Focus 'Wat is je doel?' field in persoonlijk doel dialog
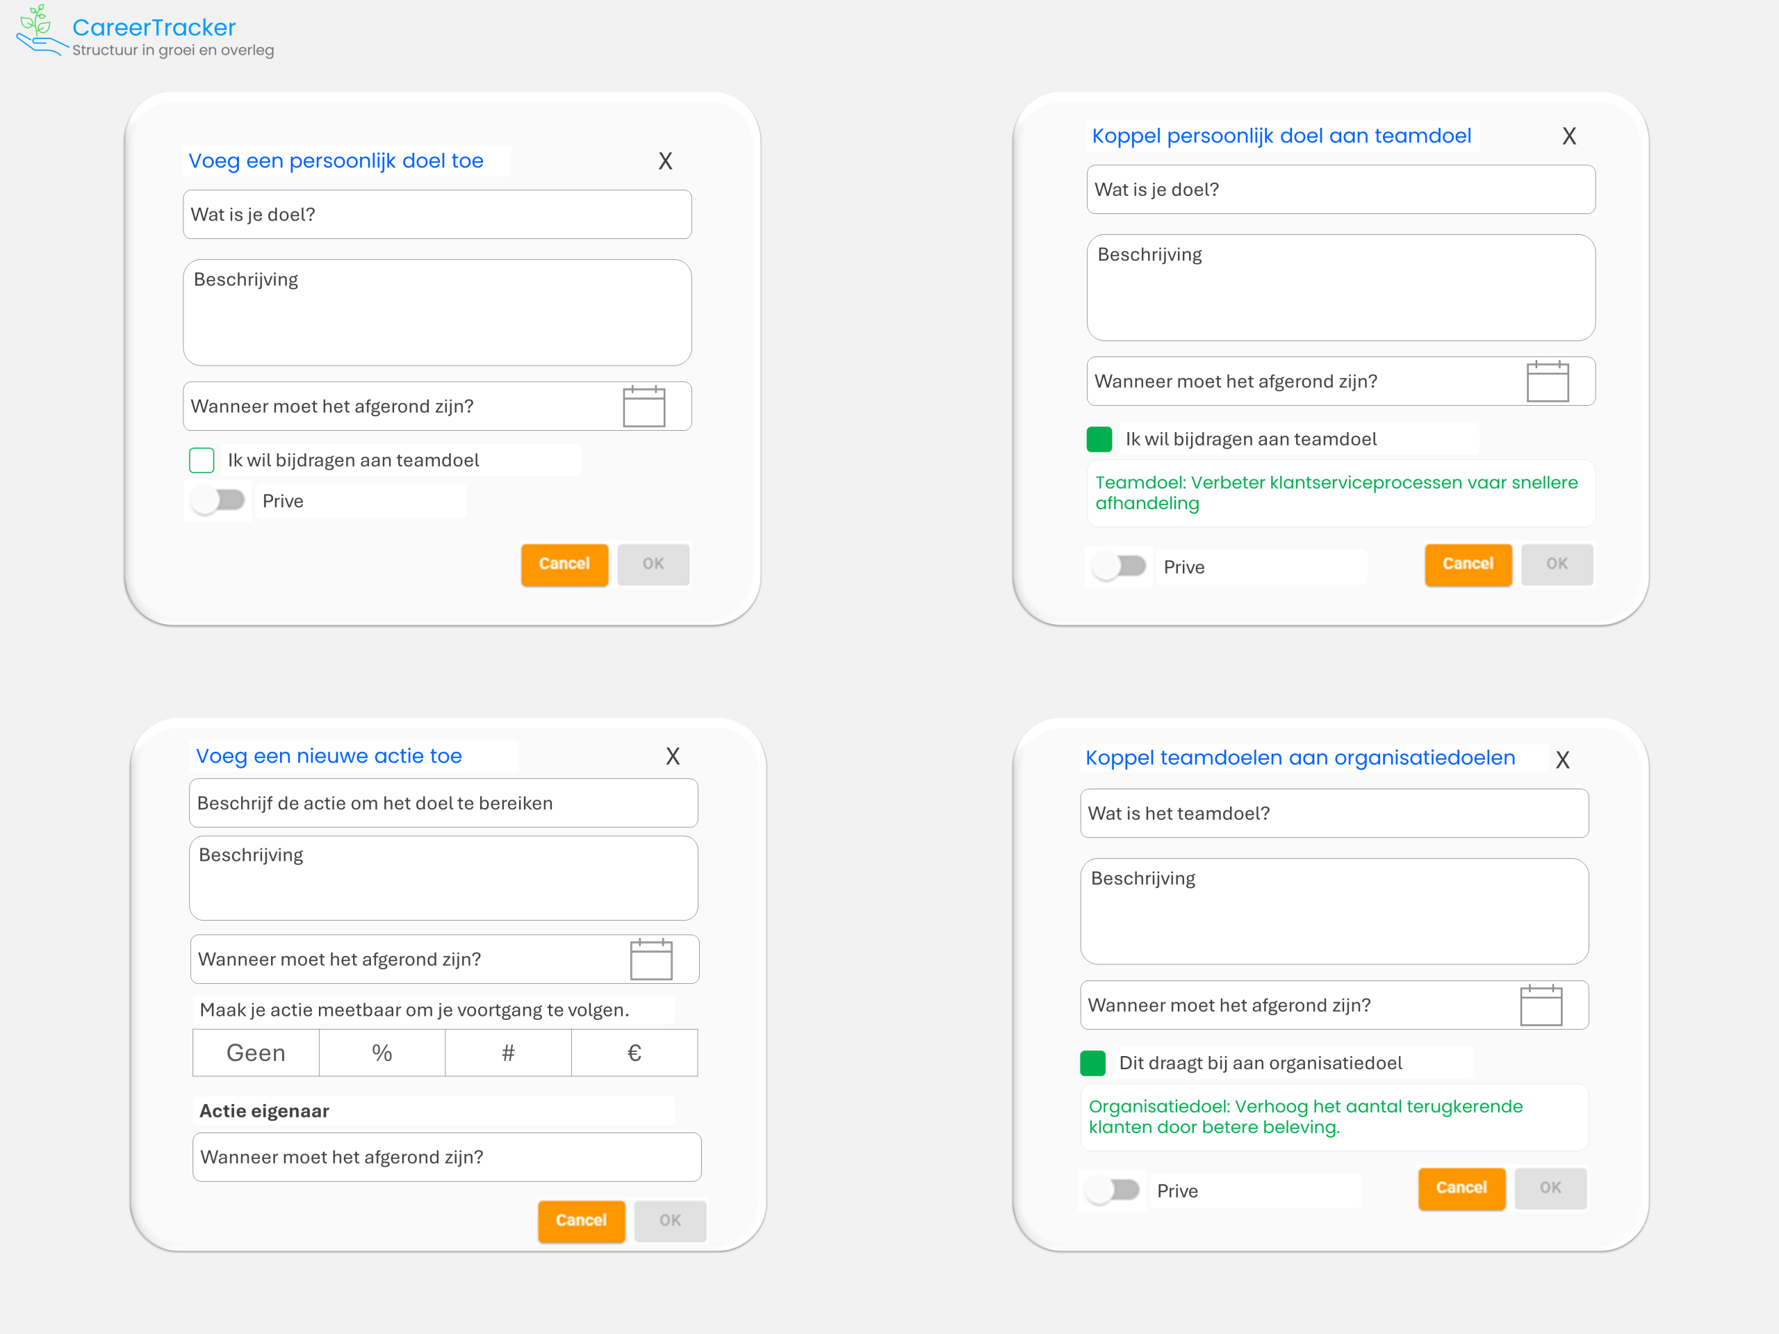The image size is (1779, 1334). coord(438,215)
